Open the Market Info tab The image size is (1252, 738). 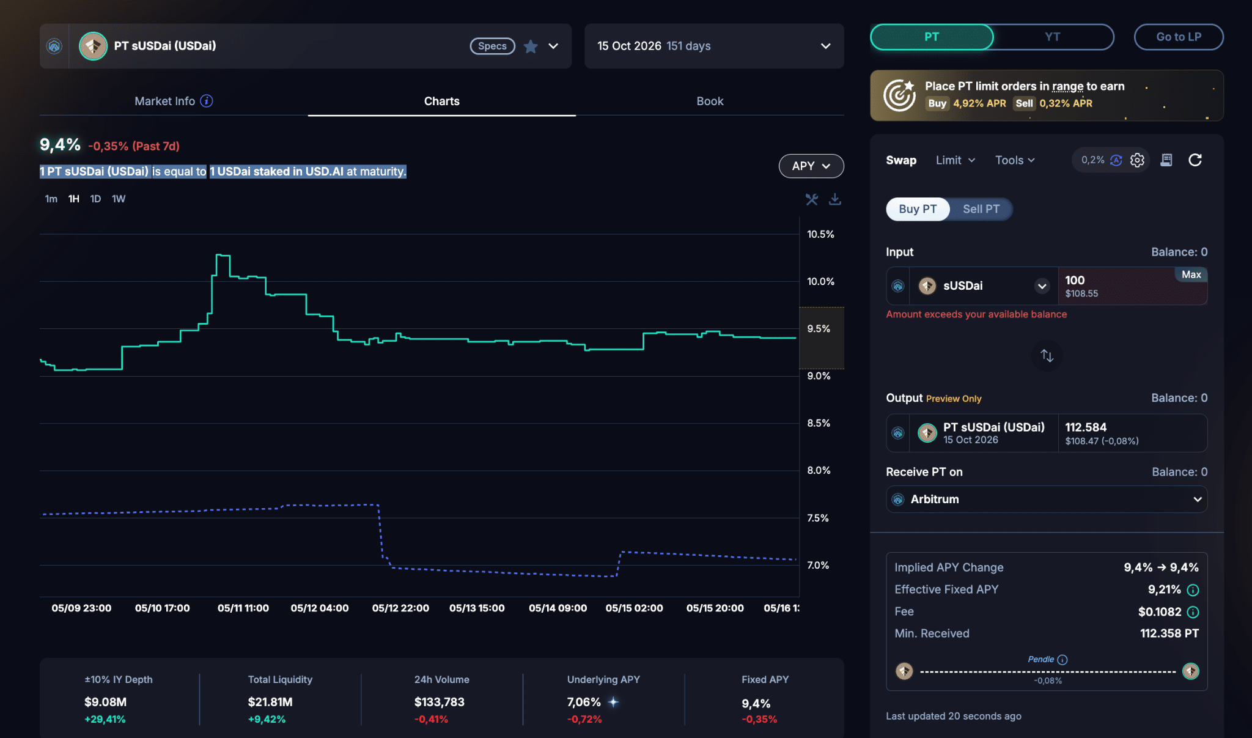(174, 101)
